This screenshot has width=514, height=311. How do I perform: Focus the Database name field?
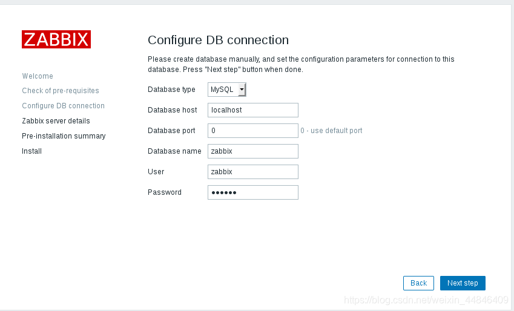click(x=252, y=151)
